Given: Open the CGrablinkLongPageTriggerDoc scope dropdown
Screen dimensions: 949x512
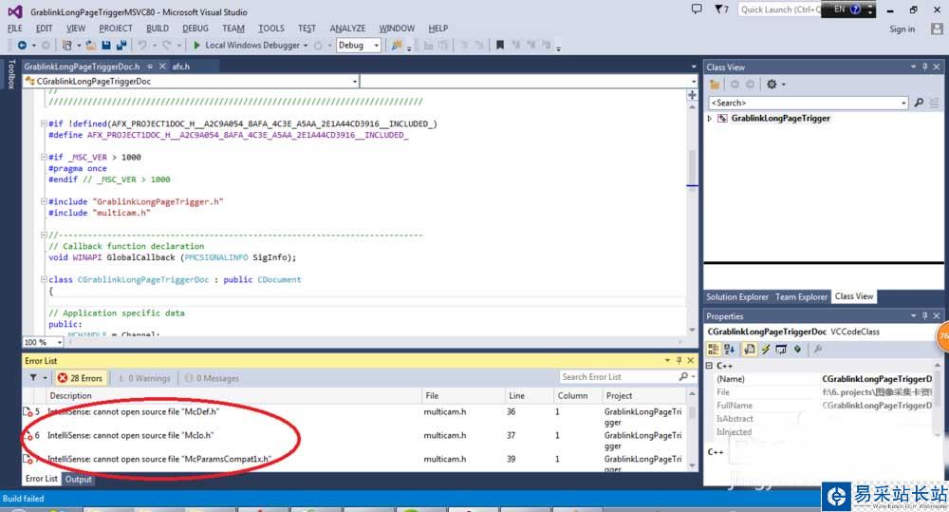Looking at the screenshot, I should pyautogui.click(x=354, y=82).
